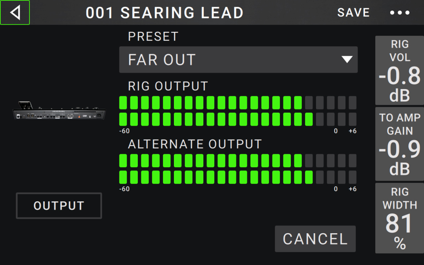Image resolution: width=424 pixels, height=265 pixels.
Task: Click the 001 SEARING LEAD rig title
Action: point(164,13)
